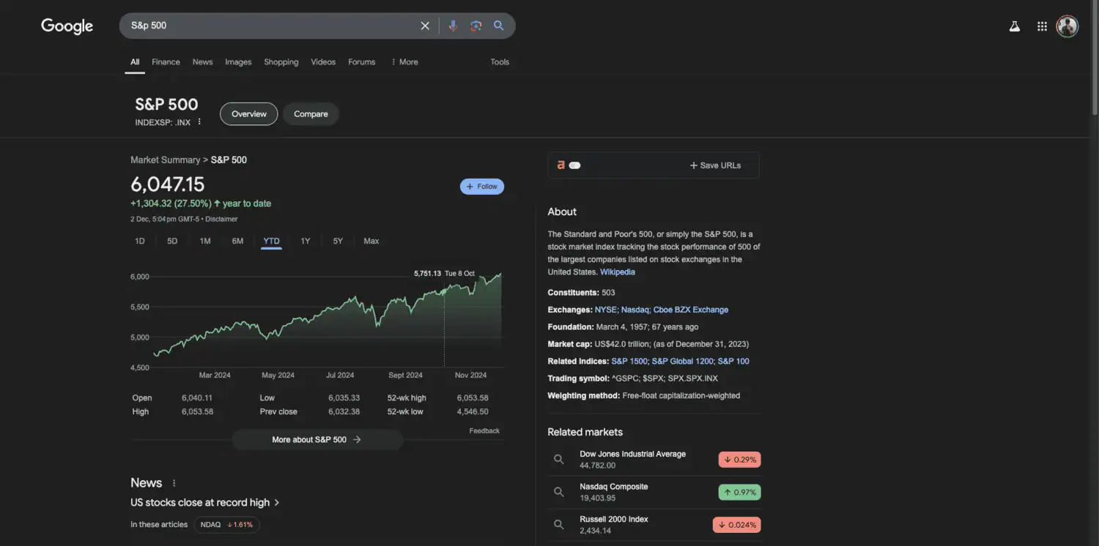Click Nasdaq Composite 0.97% change badge
Screen dimensions: 1099x546
click(x=739, y=493)
